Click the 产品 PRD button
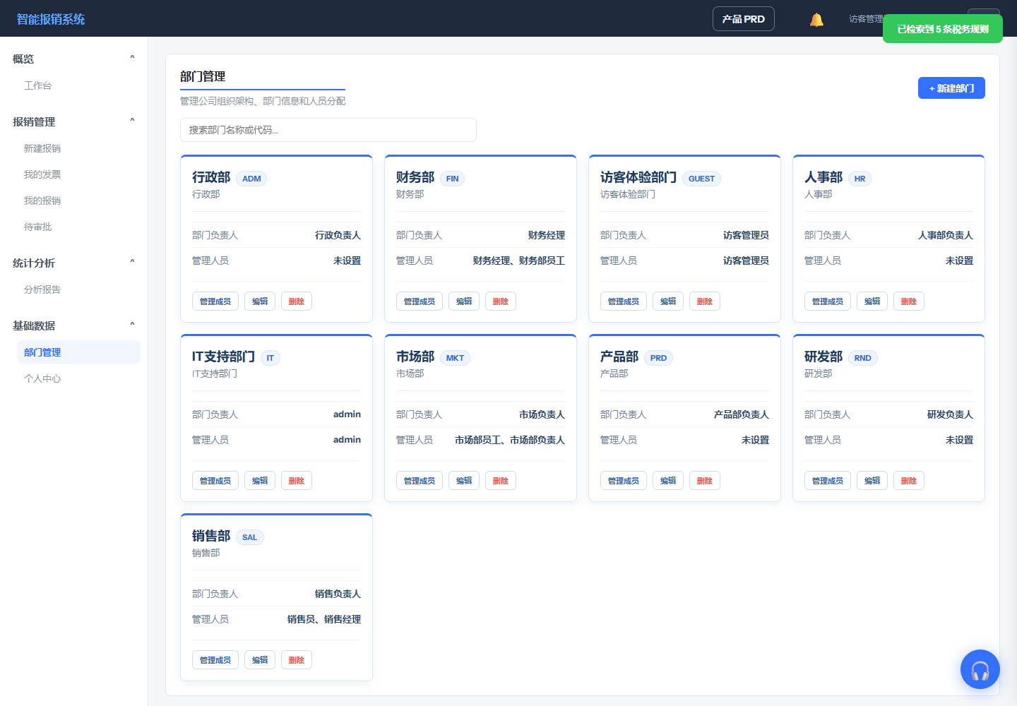The image size is (1017, 706). [744, 19]
